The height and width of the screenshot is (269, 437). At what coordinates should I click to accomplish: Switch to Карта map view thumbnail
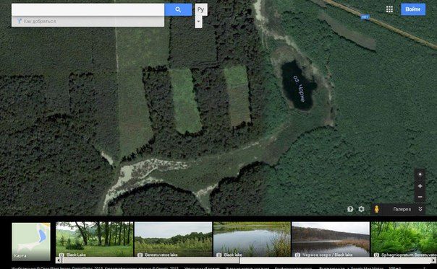pos(31,242)
